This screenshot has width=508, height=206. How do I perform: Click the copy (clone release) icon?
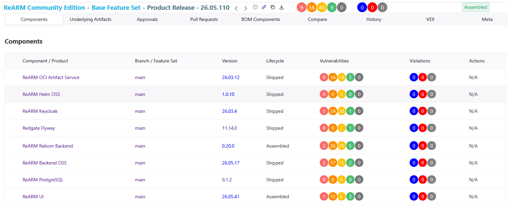tap(273, 7)
